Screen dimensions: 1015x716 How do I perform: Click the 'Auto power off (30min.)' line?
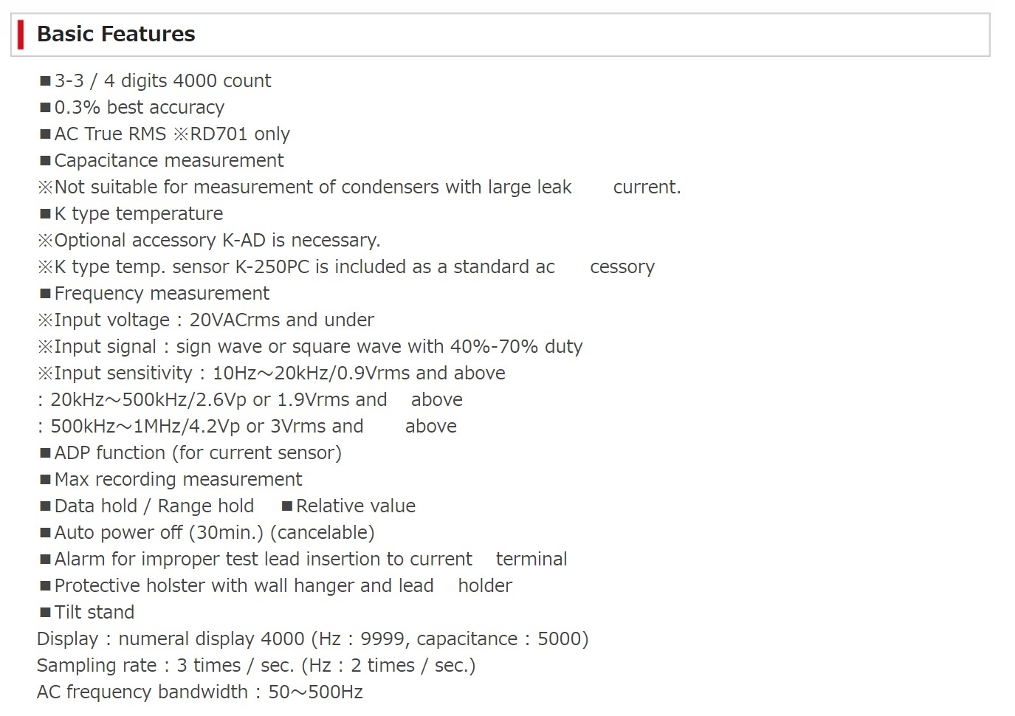207,532
